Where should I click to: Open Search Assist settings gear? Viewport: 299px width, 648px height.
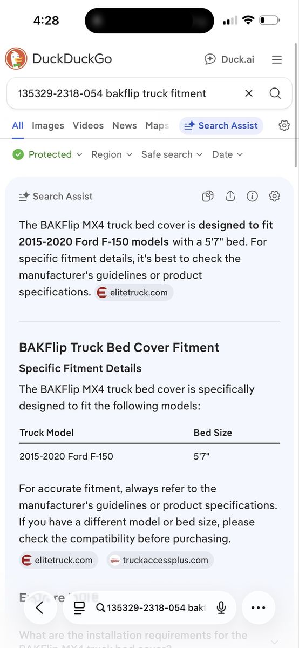tap(275, 197)
